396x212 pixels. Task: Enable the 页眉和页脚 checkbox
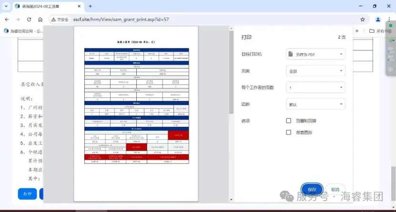pyautogui.click(x=288, y=121)
